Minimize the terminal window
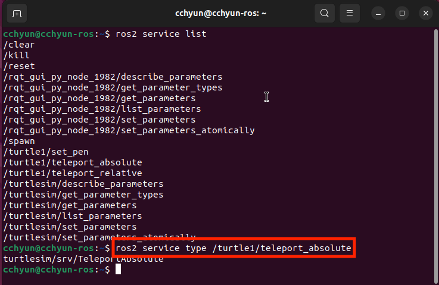Screen dimensions: 439x285 point(378,13)
